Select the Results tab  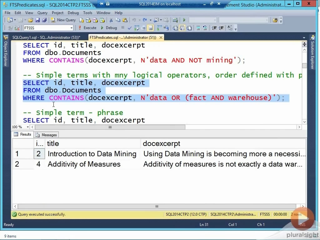[22, 134]
